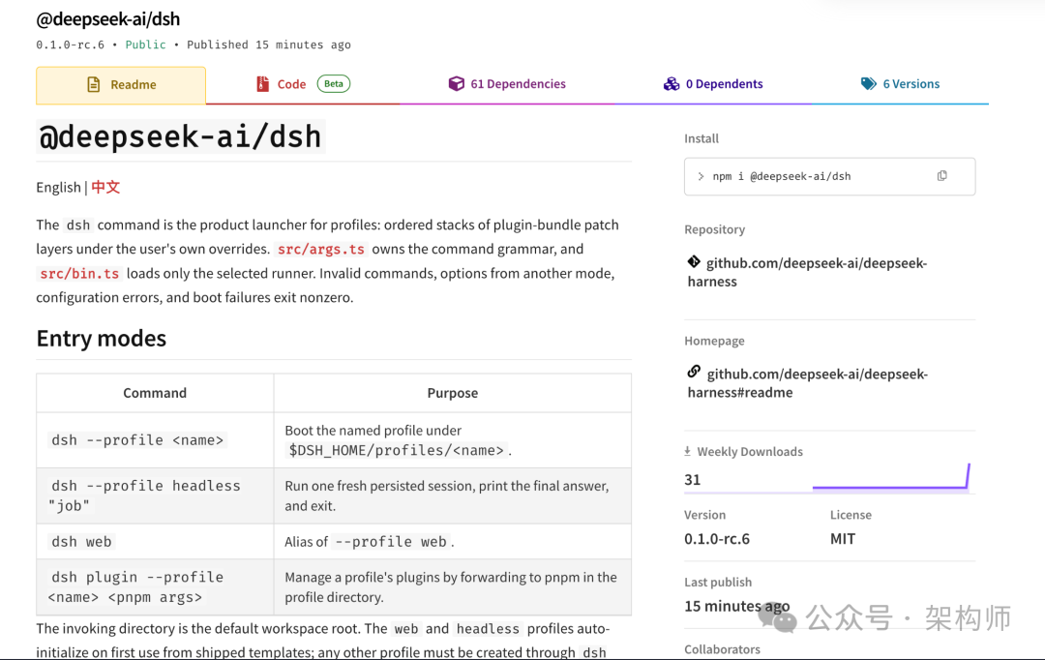
Task: Click the Readme document icon
Action: (x=93, y=84)
